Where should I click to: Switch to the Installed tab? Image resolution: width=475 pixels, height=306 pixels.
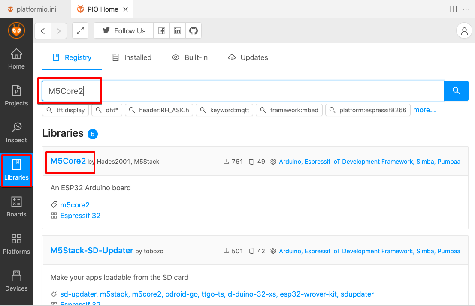pyautogui.click(x=132, y=57)
